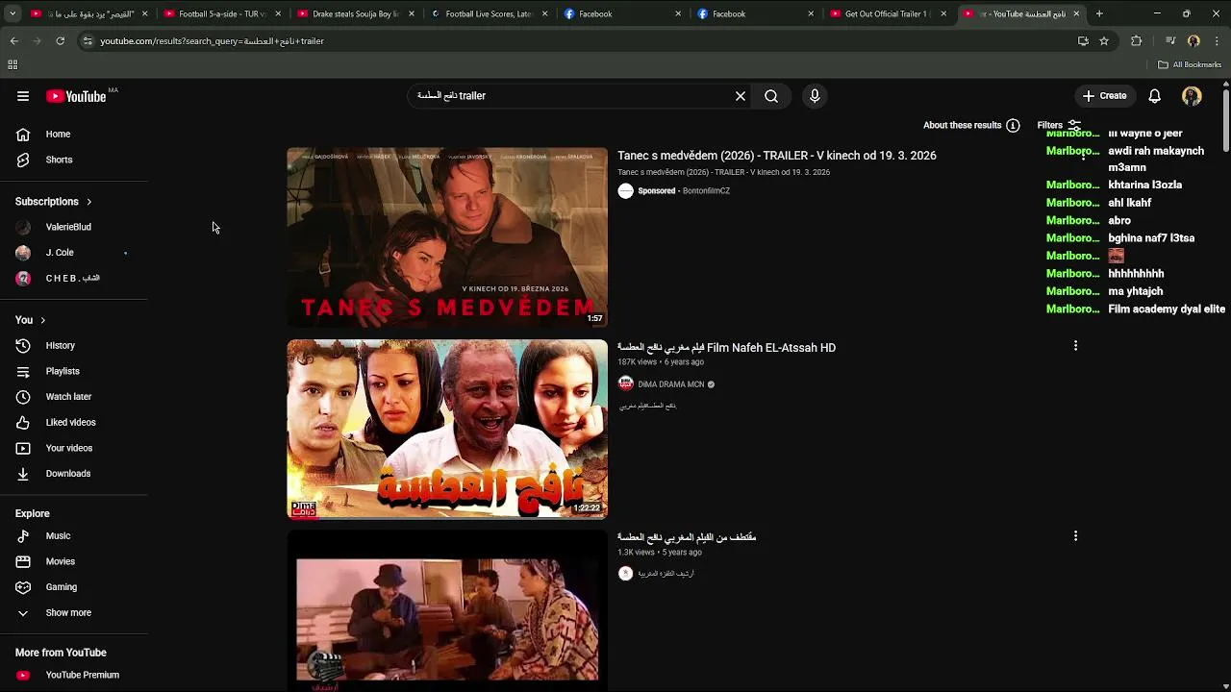The height and width of the screenshot is (692, 1231).
Task: Go back in browser
Action: coord(13,41)
